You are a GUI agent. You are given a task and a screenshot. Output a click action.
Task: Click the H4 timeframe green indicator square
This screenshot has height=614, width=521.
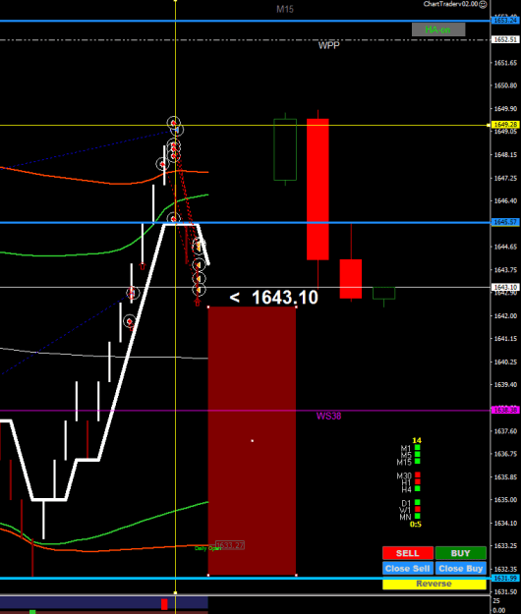418,488
